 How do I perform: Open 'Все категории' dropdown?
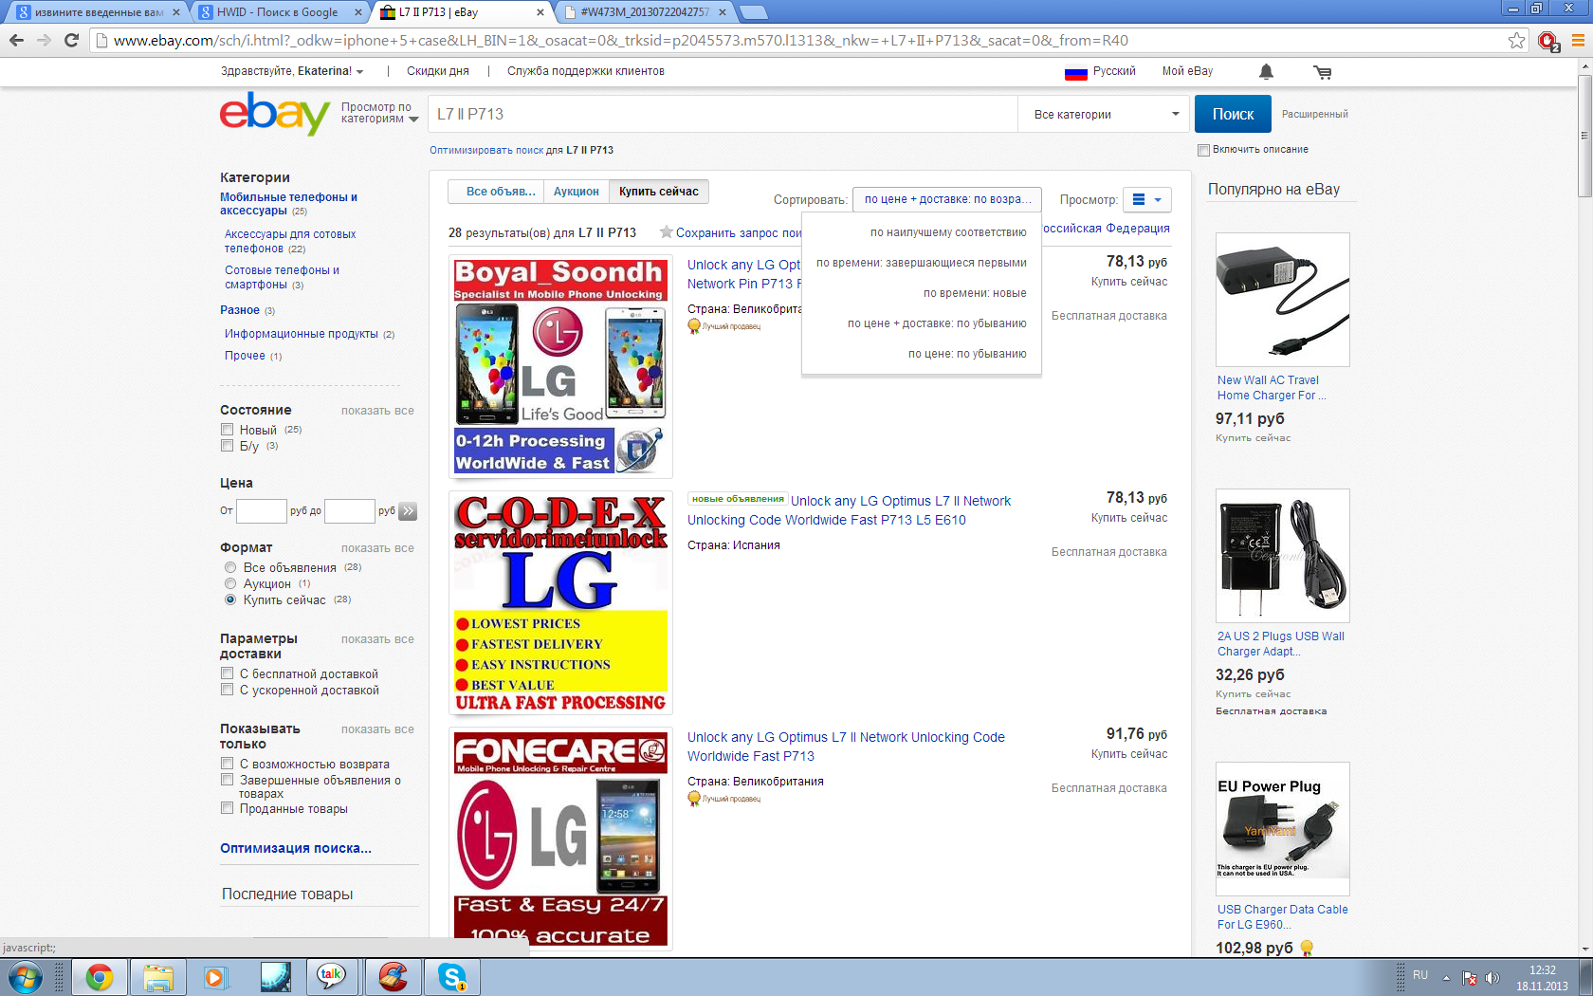(1105, 114)
